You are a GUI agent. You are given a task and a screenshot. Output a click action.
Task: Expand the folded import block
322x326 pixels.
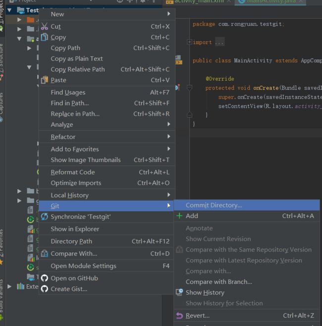189,42
